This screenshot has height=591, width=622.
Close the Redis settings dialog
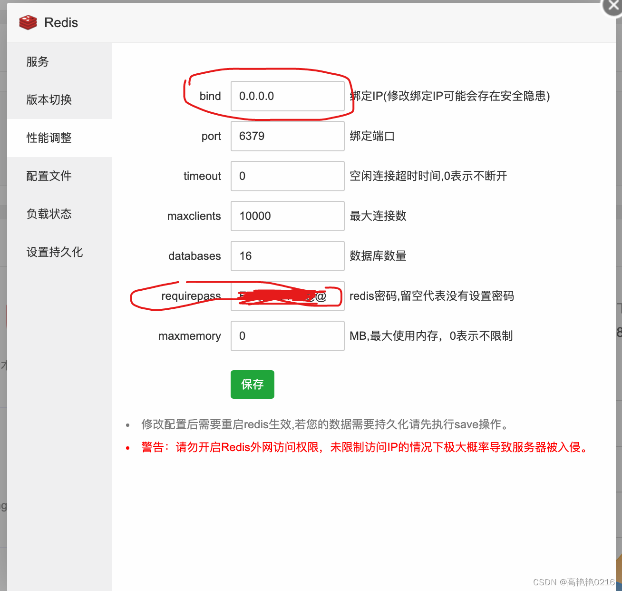(613, 6)
